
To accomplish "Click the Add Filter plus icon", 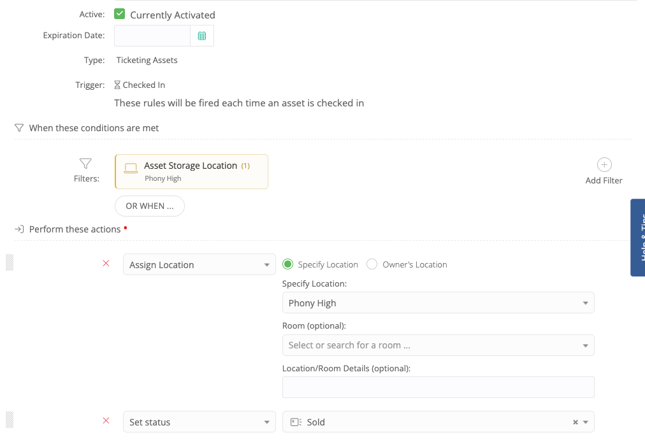I will point(604,165).
